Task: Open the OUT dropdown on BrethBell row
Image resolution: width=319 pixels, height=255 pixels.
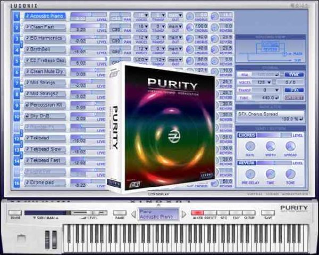Action: (175, 48)
